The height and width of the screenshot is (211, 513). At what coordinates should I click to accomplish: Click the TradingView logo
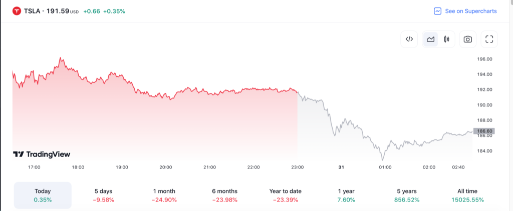pyautogui.click(x=42, y=154)
